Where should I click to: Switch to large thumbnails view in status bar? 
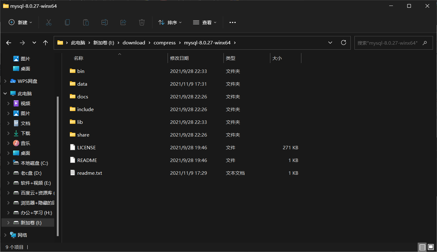pyautogui.click(x=430, y=247)
